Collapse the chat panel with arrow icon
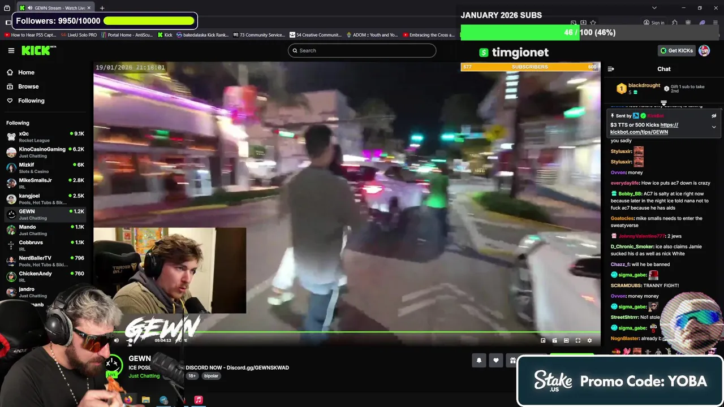 point(611,69)
